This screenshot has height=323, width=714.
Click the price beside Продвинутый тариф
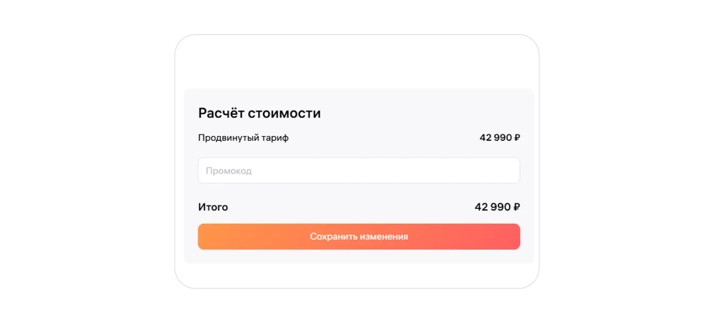click(x=499, y=138)
